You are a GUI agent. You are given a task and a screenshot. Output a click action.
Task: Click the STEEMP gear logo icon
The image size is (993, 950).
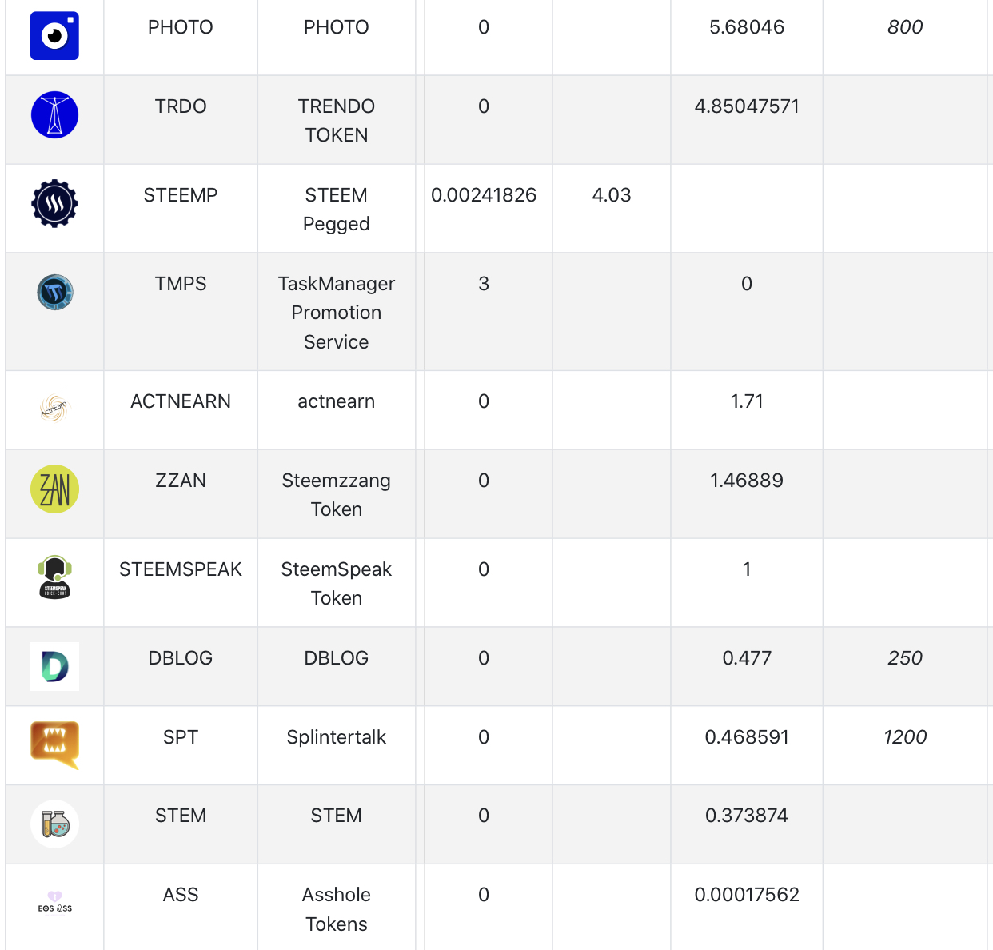pyautogui.click(x=54, y=203)
